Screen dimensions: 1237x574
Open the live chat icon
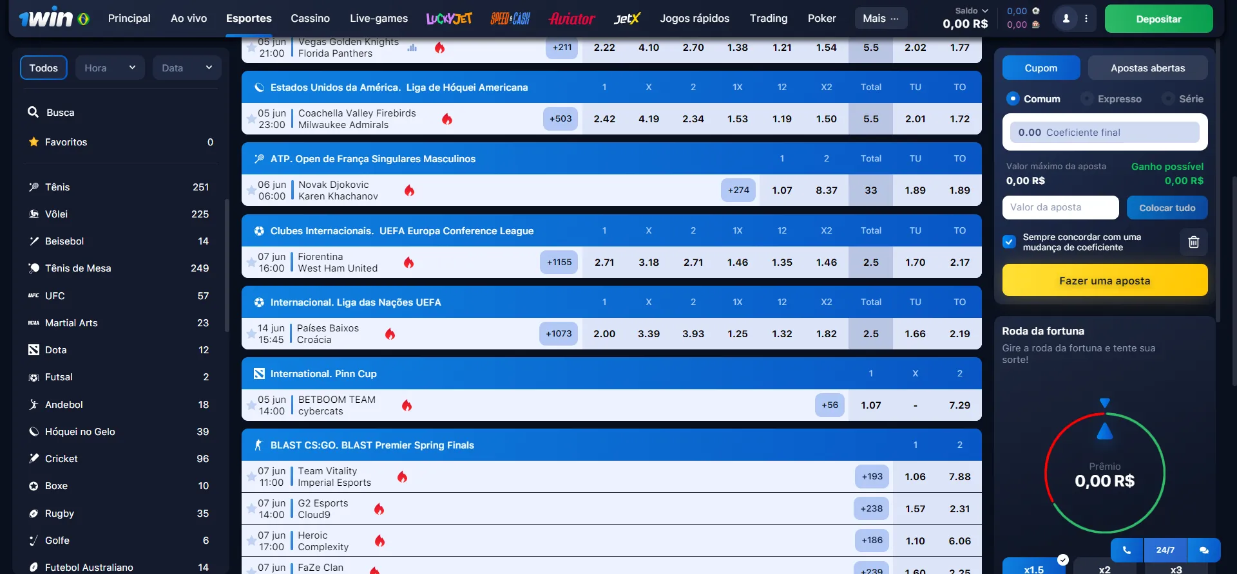coord(1204,550)
